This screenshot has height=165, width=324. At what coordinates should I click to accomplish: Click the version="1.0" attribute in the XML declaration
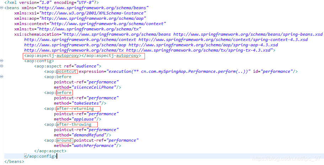pos(35,3)
